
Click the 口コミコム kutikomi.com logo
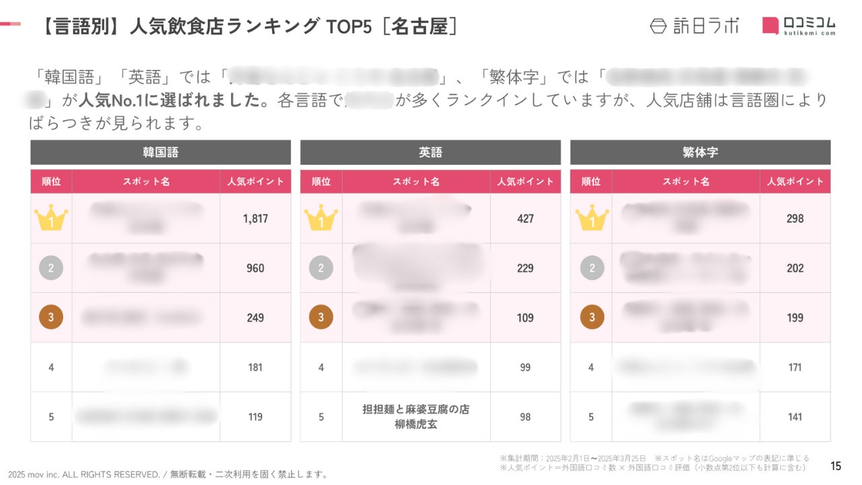point(799,26)
